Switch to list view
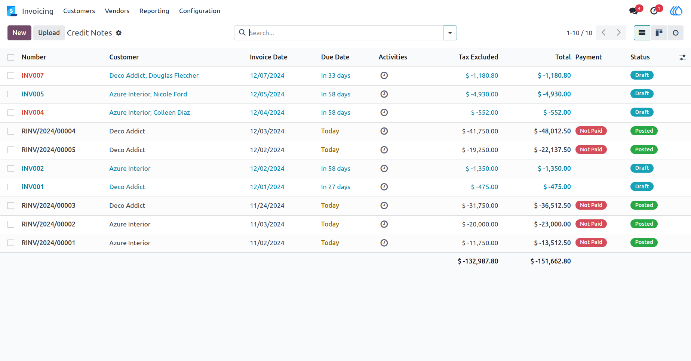Viewport: 691px width, 361px height. pos(642,33)
